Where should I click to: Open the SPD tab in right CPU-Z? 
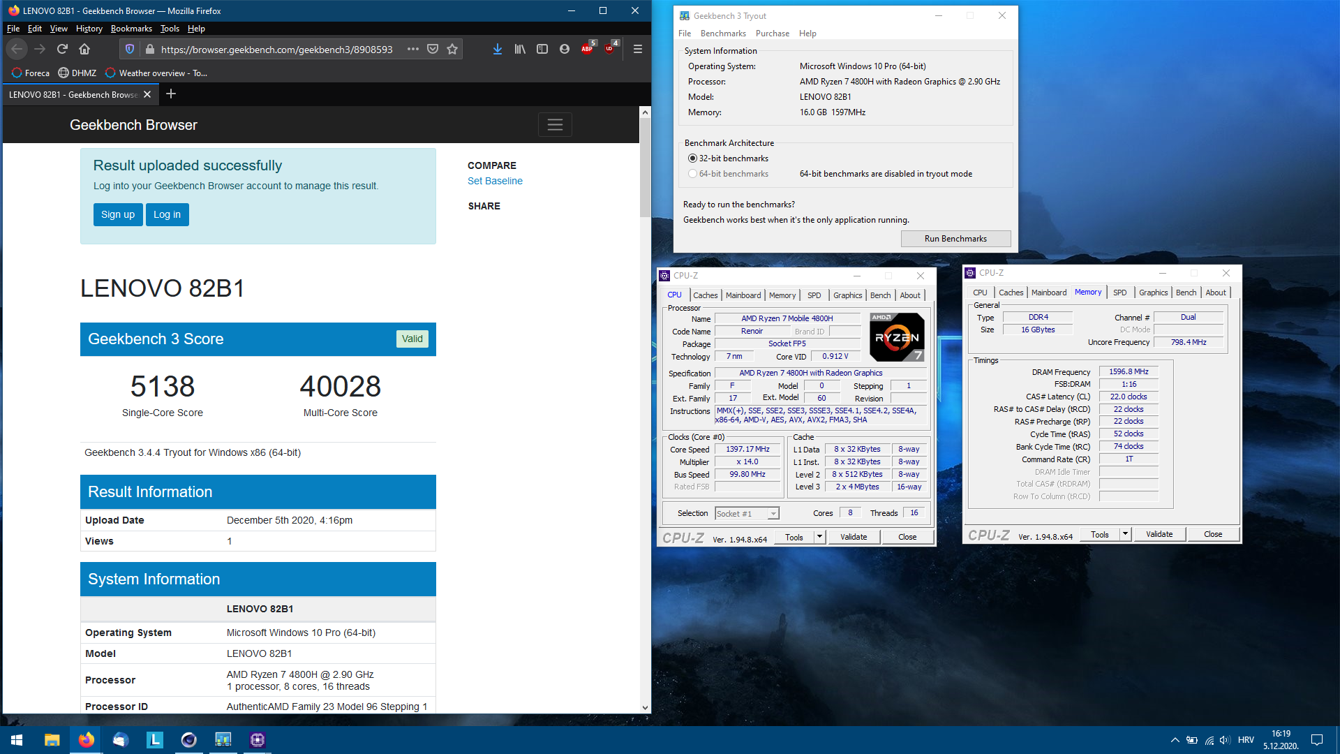1119,293
